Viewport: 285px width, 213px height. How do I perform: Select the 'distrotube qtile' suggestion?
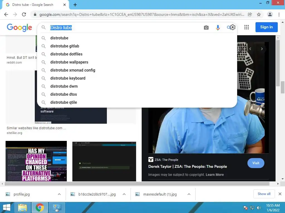pos(137,102)
